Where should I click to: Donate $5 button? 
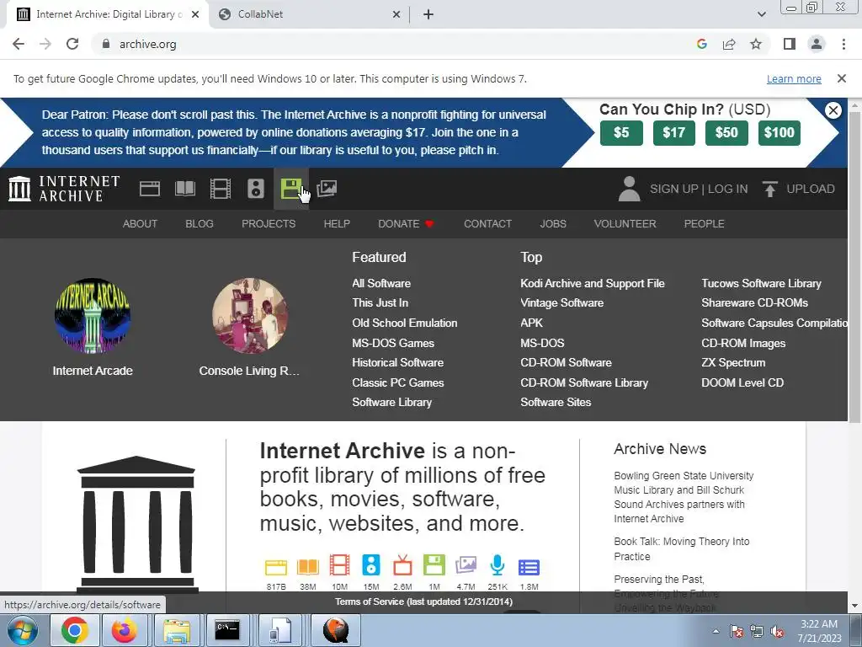[x=621, y=132]
